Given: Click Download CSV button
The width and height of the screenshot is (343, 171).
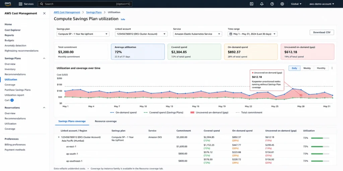Looking at the screenshot, I should pos(322,32).
